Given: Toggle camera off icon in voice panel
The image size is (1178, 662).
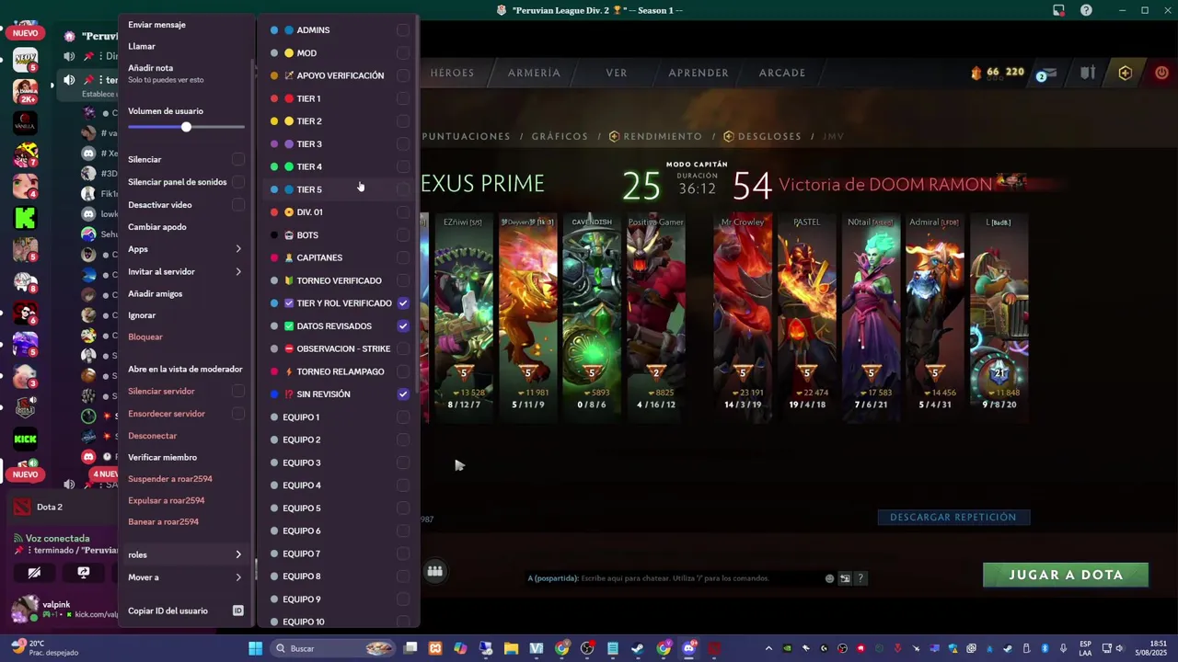Looking at the screenshot, I should (x=34, y=573).
